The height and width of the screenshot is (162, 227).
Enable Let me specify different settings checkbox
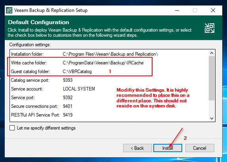click(12, 128)
